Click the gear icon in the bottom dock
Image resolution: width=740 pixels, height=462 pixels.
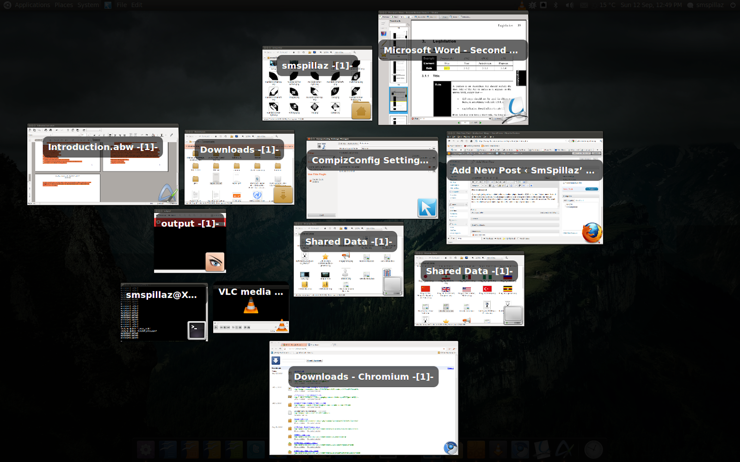(x=146, y=449)
